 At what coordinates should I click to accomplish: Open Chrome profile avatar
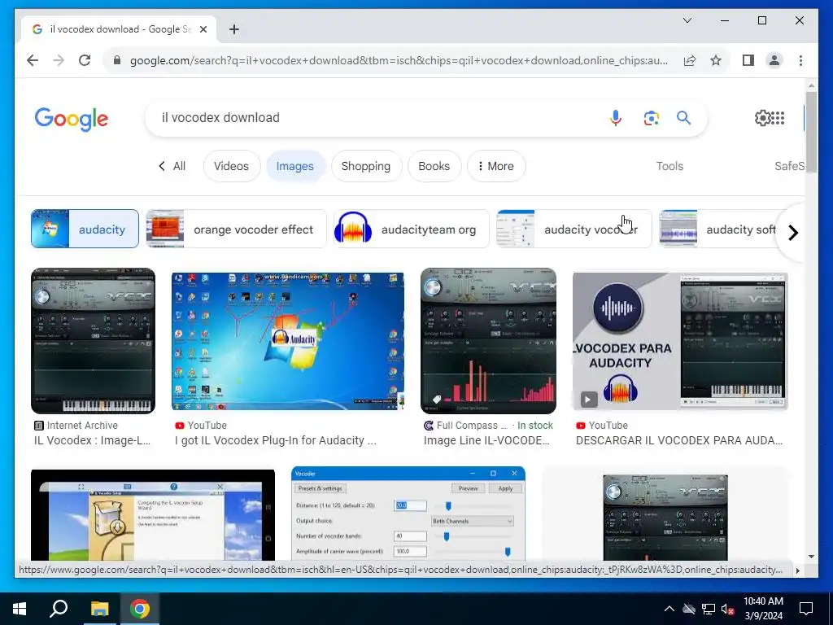pos(774,60)
